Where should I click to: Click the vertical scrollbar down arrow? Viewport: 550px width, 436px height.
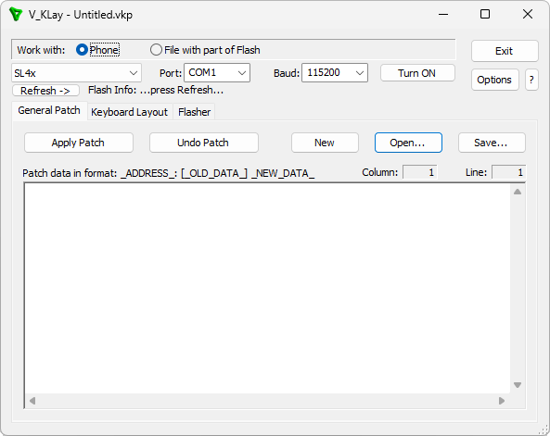coord(518,385)
